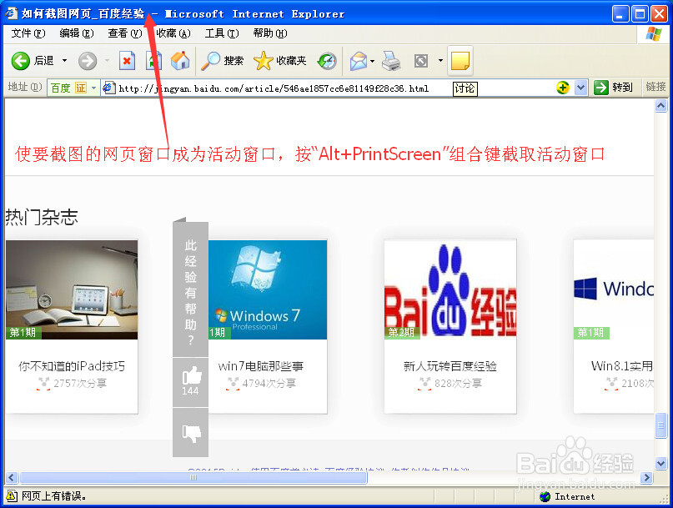Click the 链接 Links toolbar label

(655, 87)
